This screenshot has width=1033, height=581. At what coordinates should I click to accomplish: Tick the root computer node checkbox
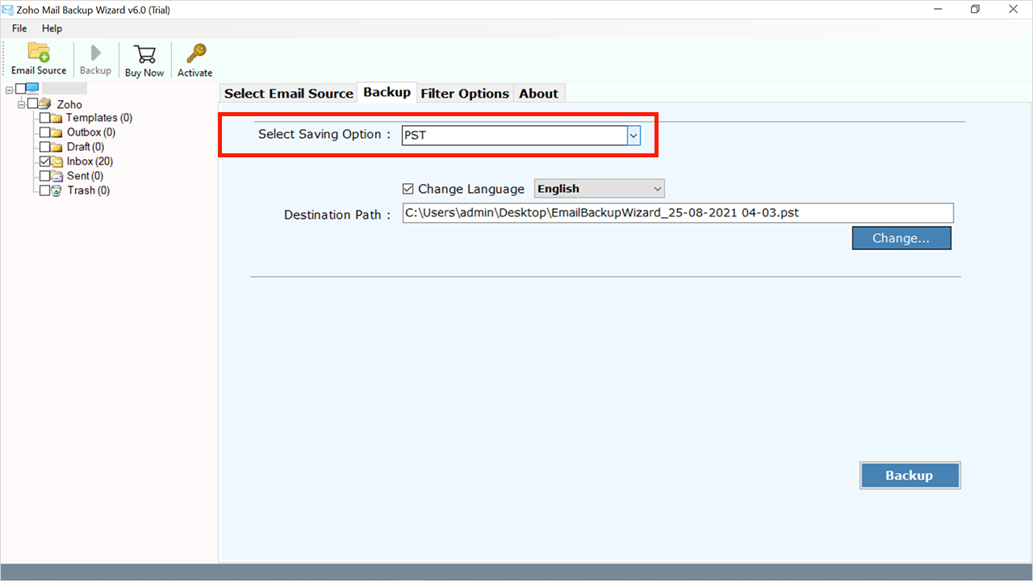pyautogui.click(x=20, y=89)
